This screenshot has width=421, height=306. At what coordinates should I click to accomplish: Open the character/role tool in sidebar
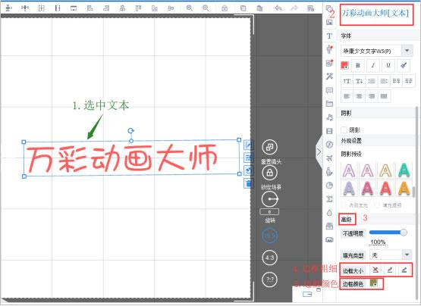329,49
